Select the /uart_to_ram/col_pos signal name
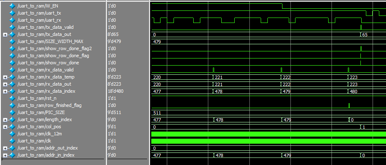This screenshot has height=165, width=386. pyautogui.click(x=39, y=127)
